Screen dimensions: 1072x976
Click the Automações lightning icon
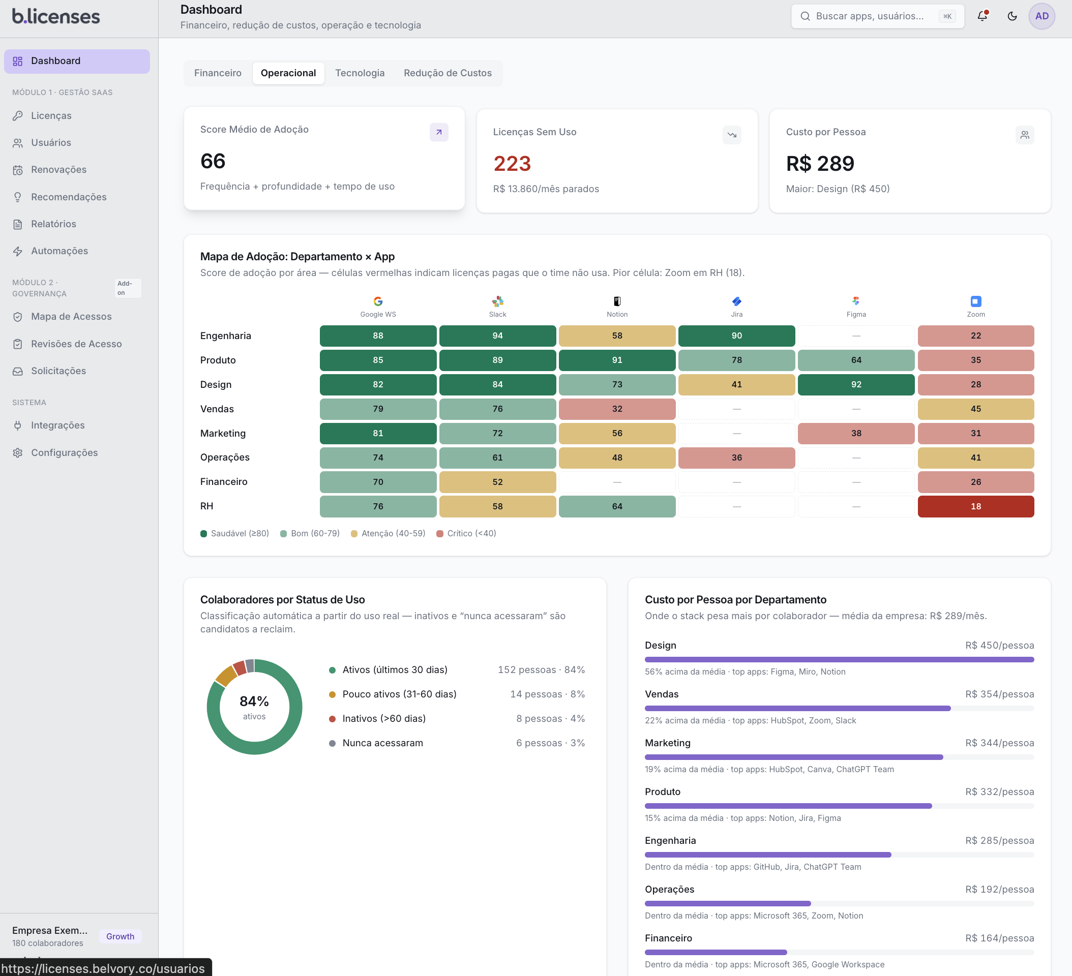(18, 251)
